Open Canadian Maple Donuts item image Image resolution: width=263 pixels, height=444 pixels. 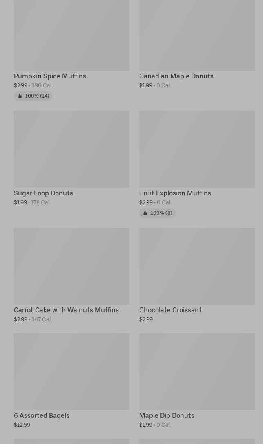point(197,35)
